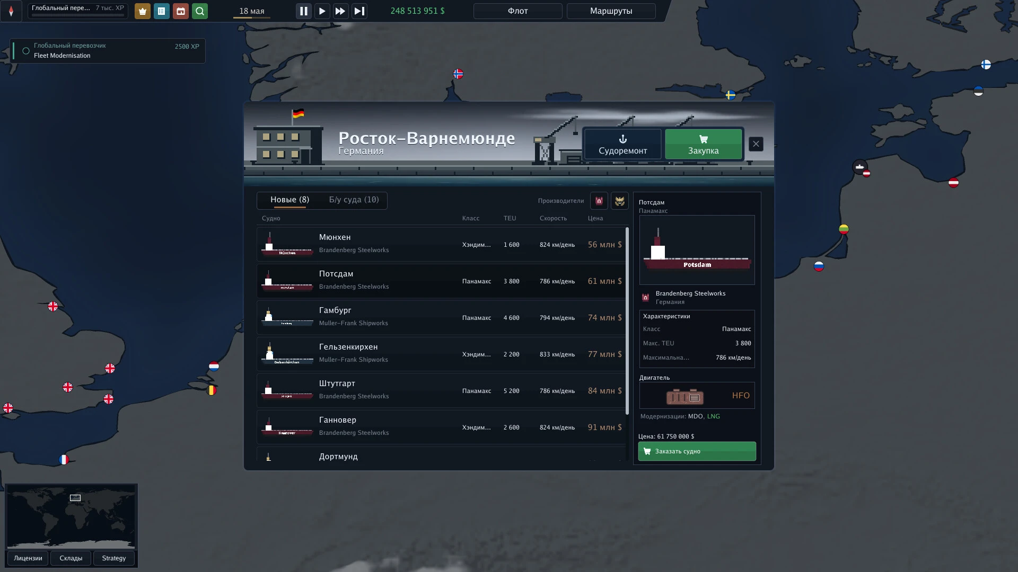Click the LNG modernization link

click(713, 416)
